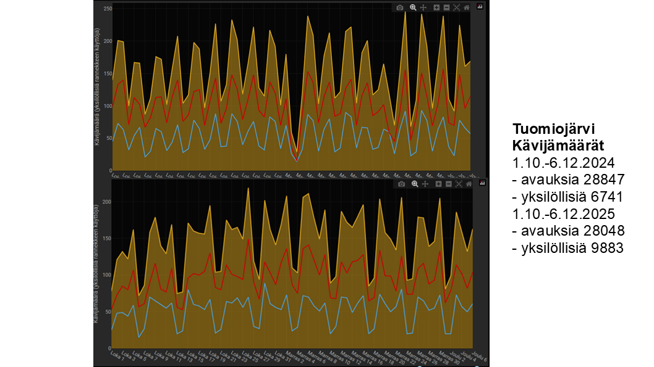Download bottom chart as PNG with camera icon
Screen dimensions: 654x367
(x=401, y=184)
